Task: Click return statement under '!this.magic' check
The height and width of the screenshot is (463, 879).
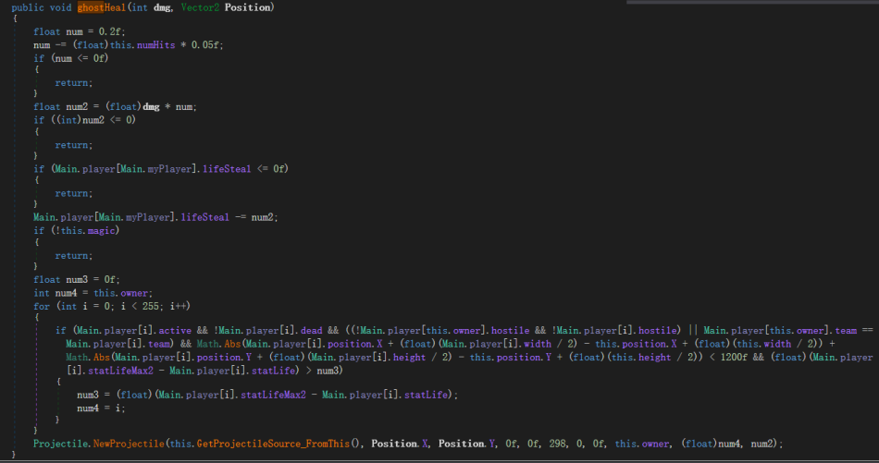Action: point(73,255)
